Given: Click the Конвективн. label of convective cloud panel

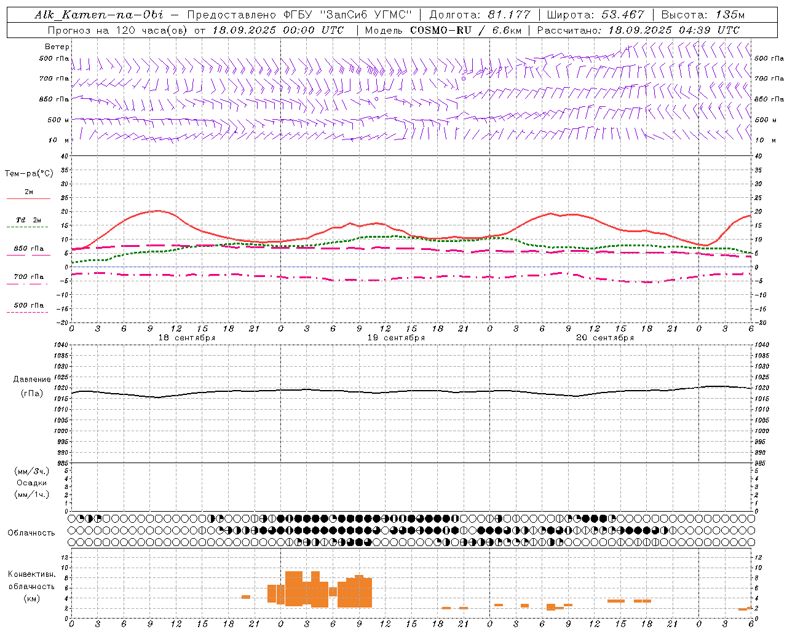Looking at the screenshot, I should [x=31, y=574].
